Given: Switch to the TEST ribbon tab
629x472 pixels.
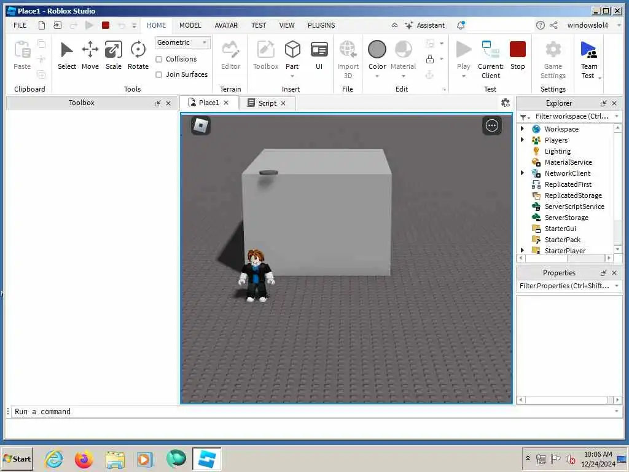Looking at the screenshot, I should click(x=259, y=25).
